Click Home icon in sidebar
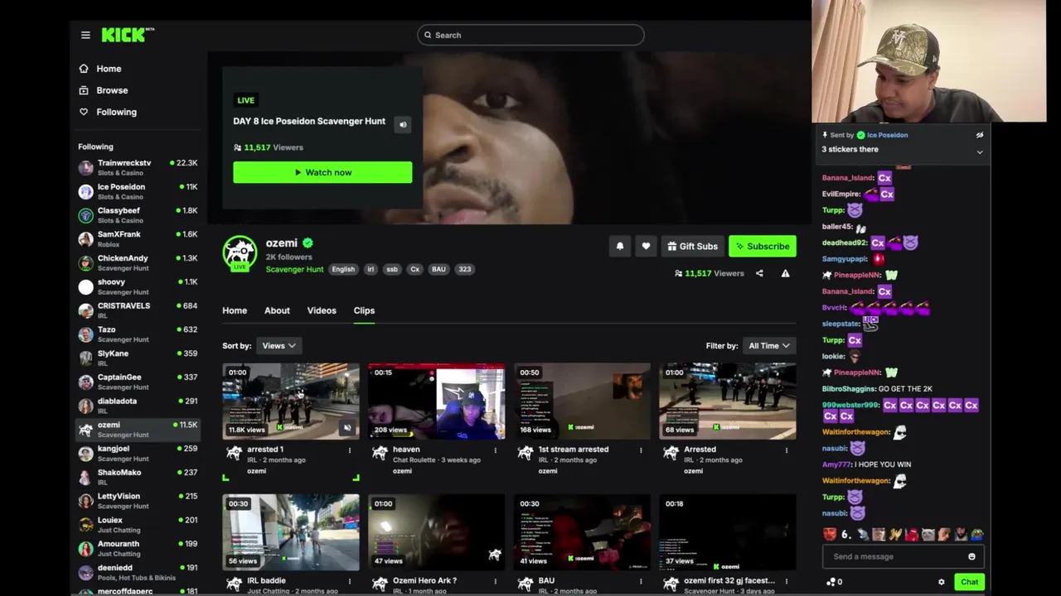 click(x=84, y=69)
